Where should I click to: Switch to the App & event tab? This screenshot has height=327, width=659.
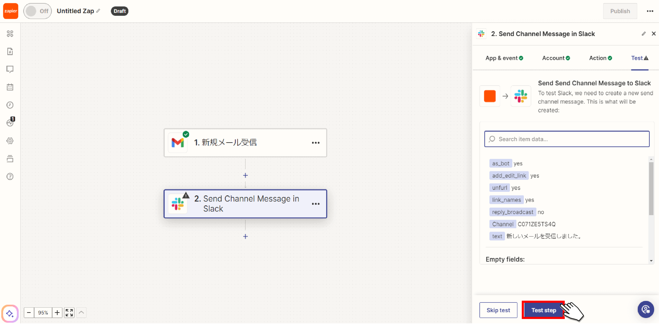coord(504,58)
